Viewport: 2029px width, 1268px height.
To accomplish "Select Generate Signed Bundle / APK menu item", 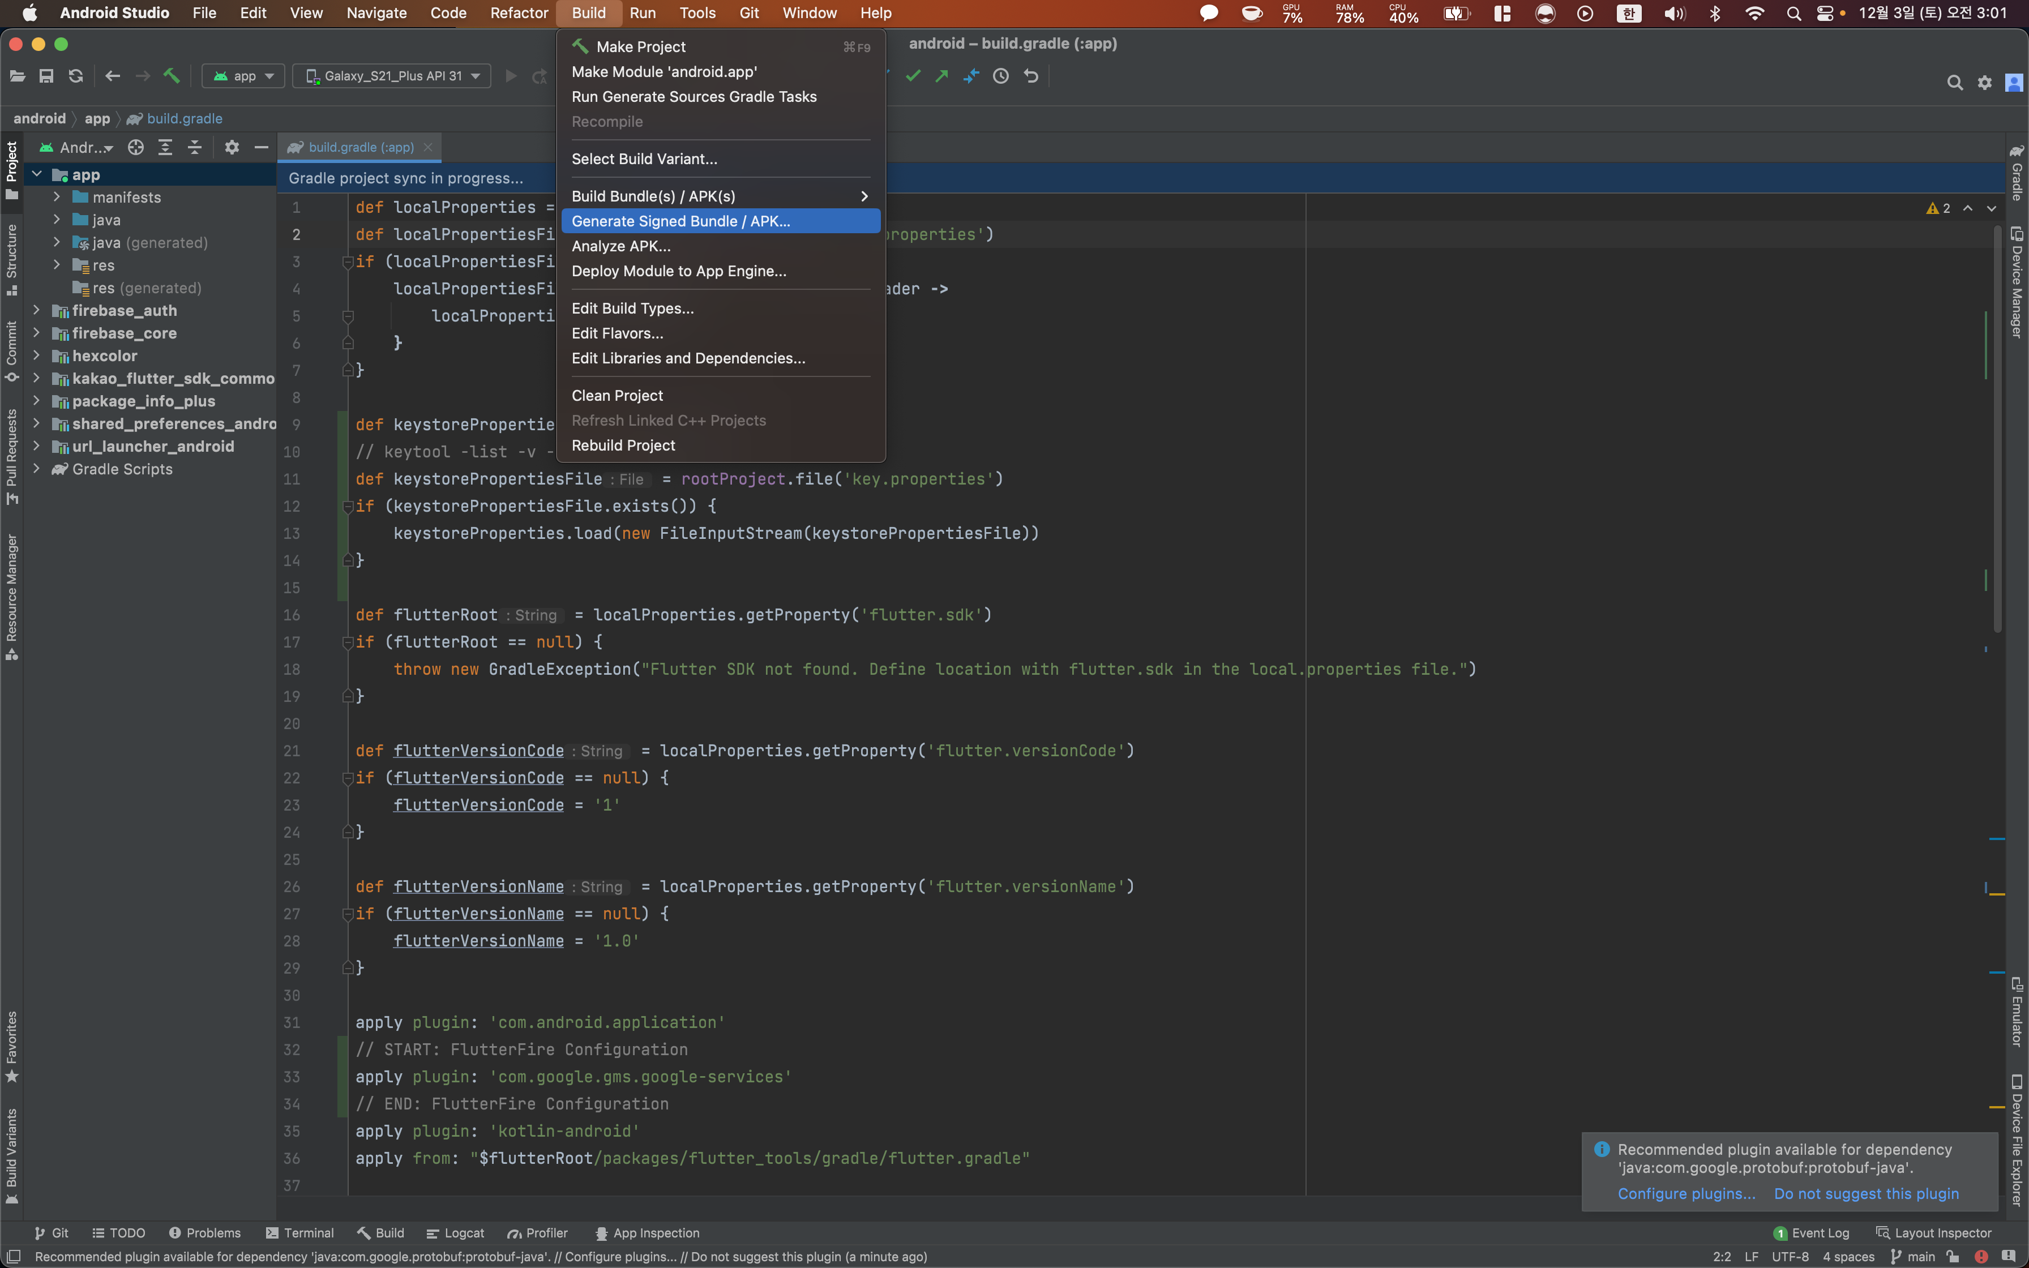I will [681, 221].
